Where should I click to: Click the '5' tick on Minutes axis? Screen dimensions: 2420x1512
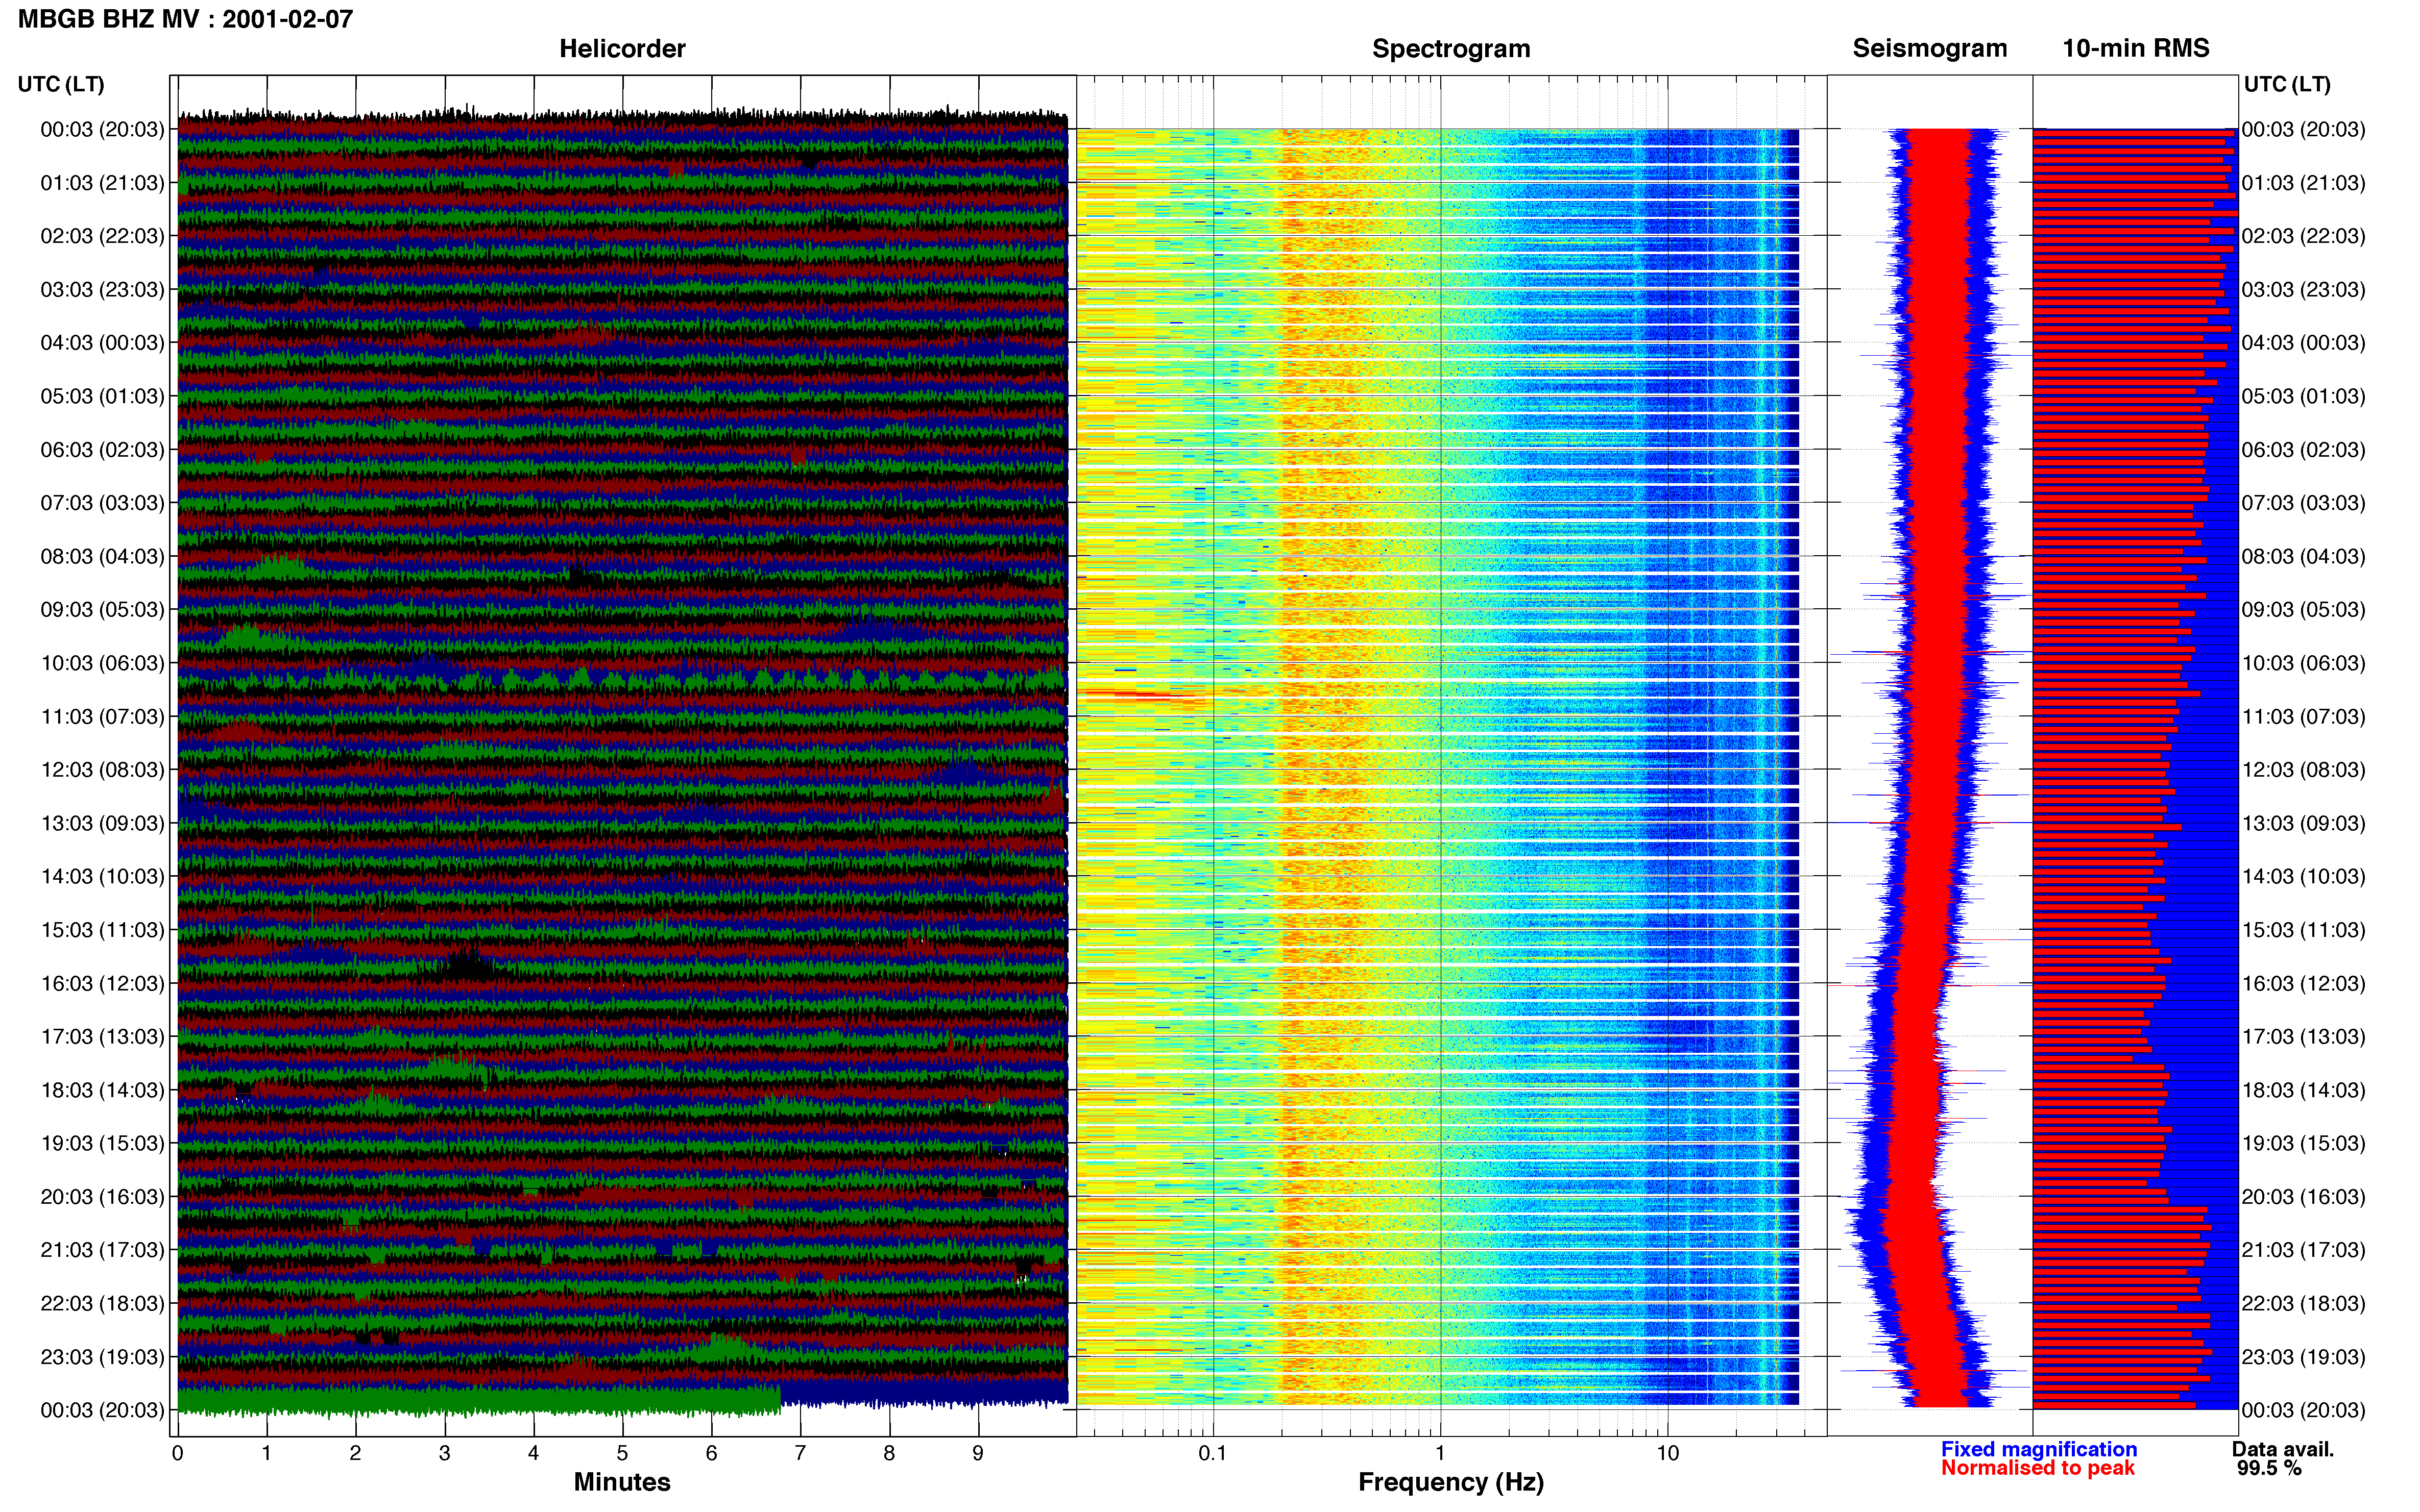coord(622,1454)
